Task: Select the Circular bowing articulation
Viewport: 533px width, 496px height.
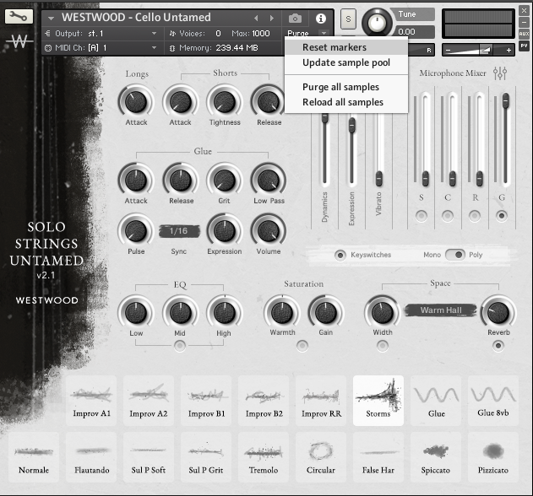Action: pos(320,456)
